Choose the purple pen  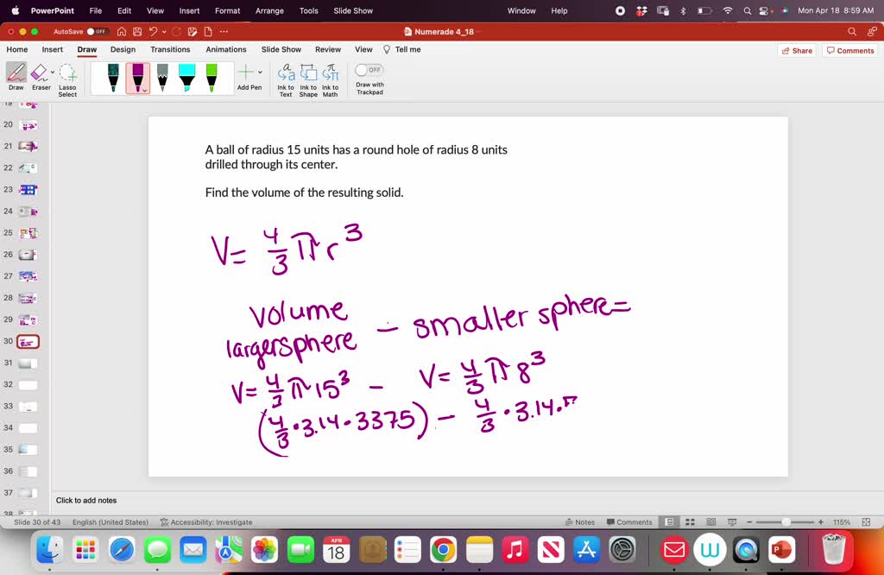(x=137, y=77)
